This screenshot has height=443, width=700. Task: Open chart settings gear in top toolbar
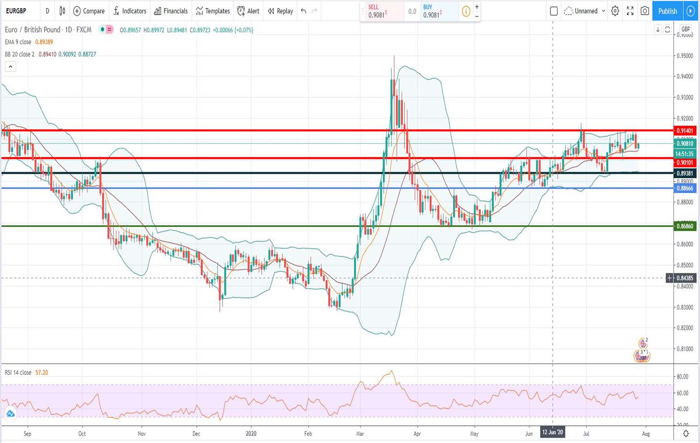pos(615,11)
